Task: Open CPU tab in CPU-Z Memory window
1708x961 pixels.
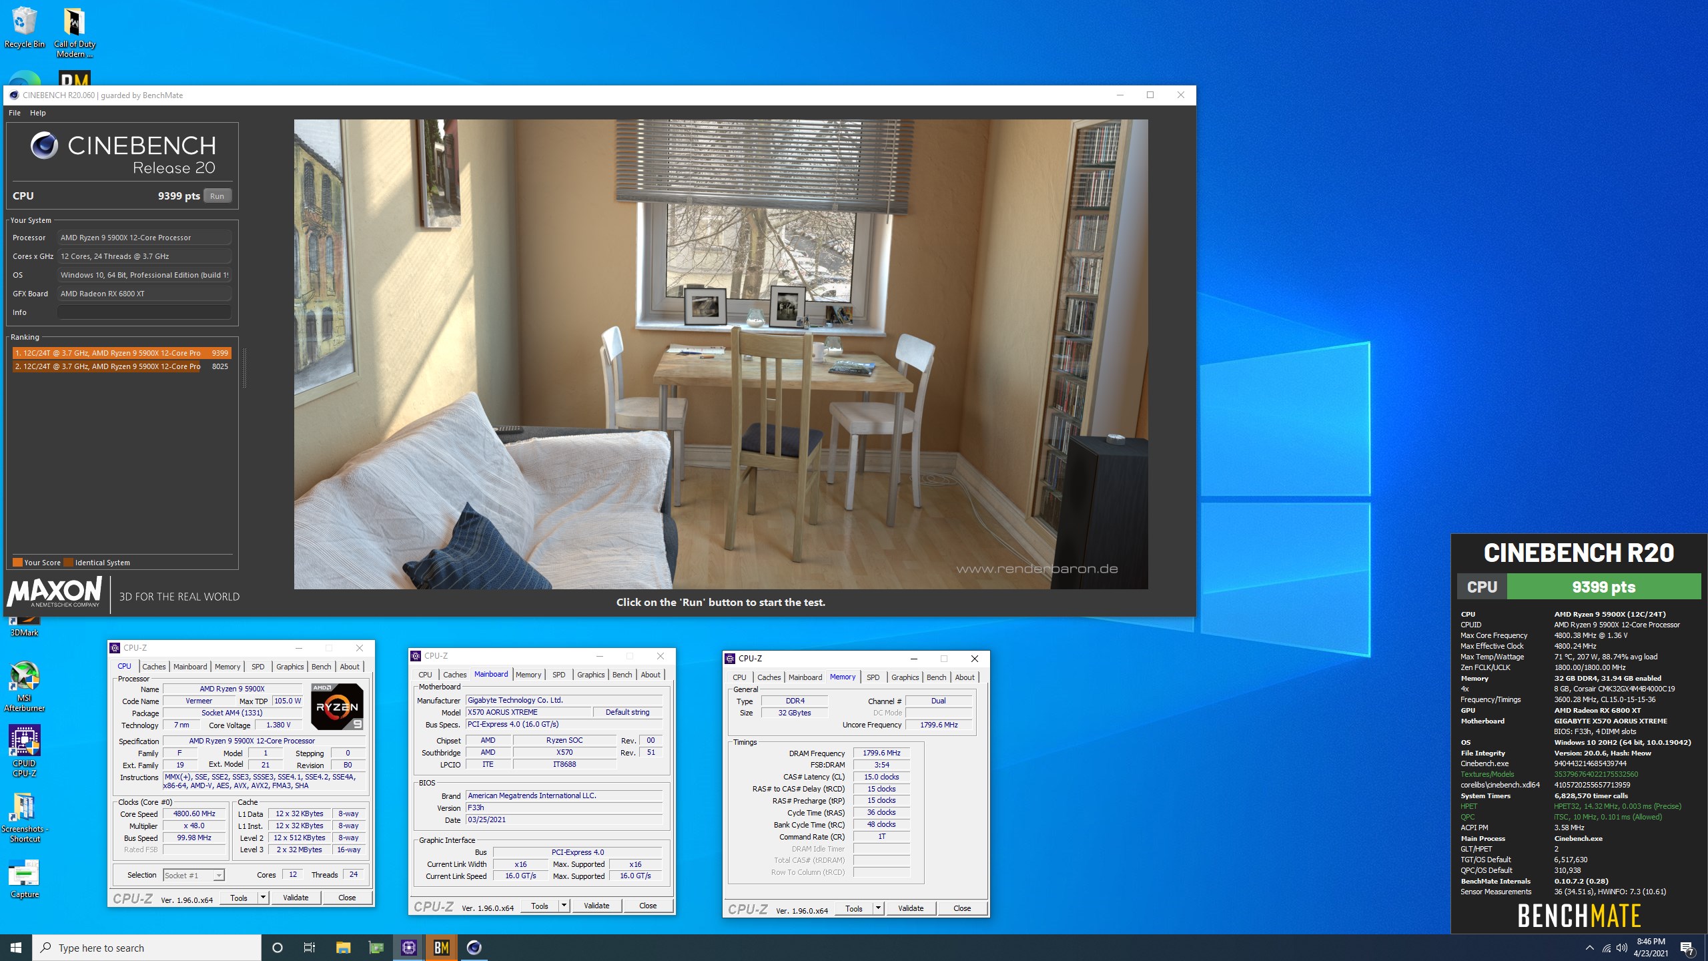Action: pos(739,677)
